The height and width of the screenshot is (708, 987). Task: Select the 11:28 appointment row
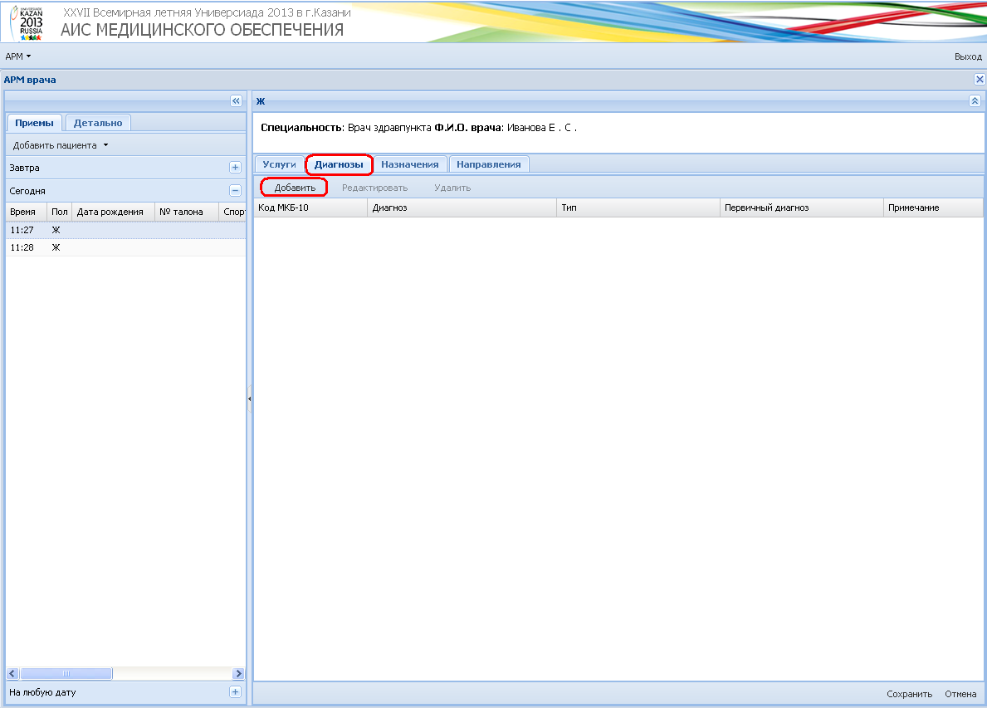coord(126,248)
